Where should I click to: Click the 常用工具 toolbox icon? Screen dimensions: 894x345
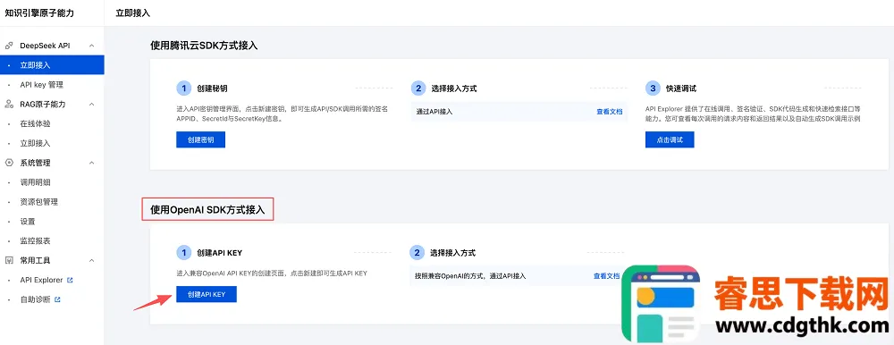[9, 260]
